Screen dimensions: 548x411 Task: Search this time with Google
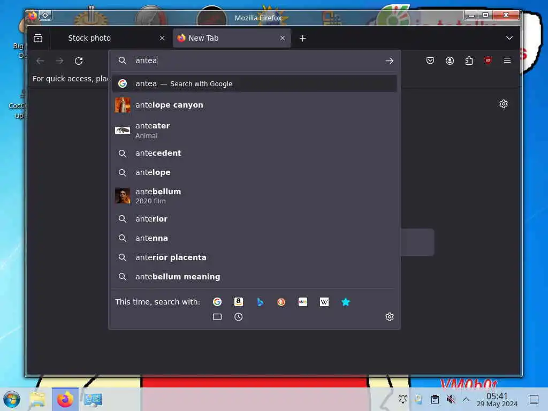click(x=217, y=302)
